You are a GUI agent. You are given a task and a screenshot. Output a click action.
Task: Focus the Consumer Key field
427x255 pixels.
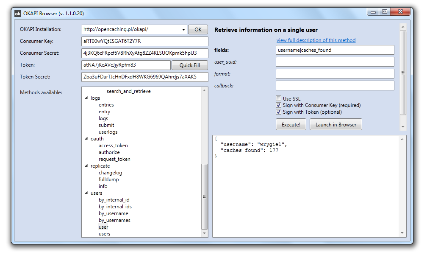coord(145,41)
